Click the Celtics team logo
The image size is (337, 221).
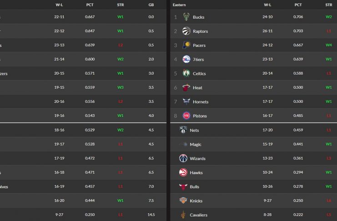point(186,74)
